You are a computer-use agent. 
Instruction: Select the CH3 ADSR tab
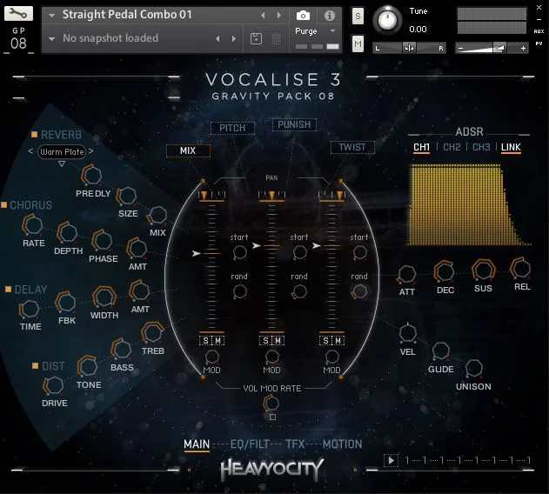481,147
